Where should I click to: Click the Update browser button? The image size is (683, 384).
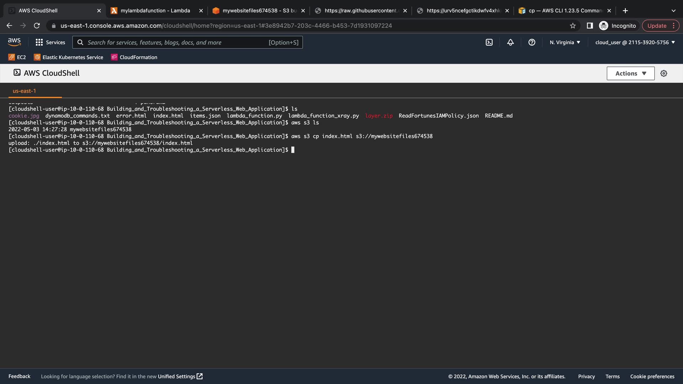click(x=657, y=26)
